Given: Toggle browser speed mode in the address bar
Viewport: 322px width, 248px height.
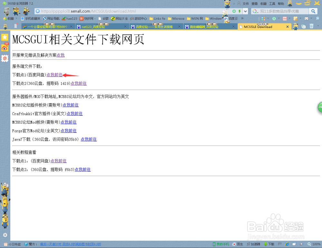Looking at the screenshot, I should pos(240,11).
